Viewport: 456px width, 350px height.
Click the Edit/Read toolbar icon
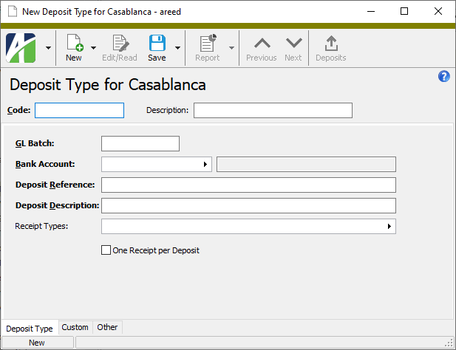click(119, 44)
